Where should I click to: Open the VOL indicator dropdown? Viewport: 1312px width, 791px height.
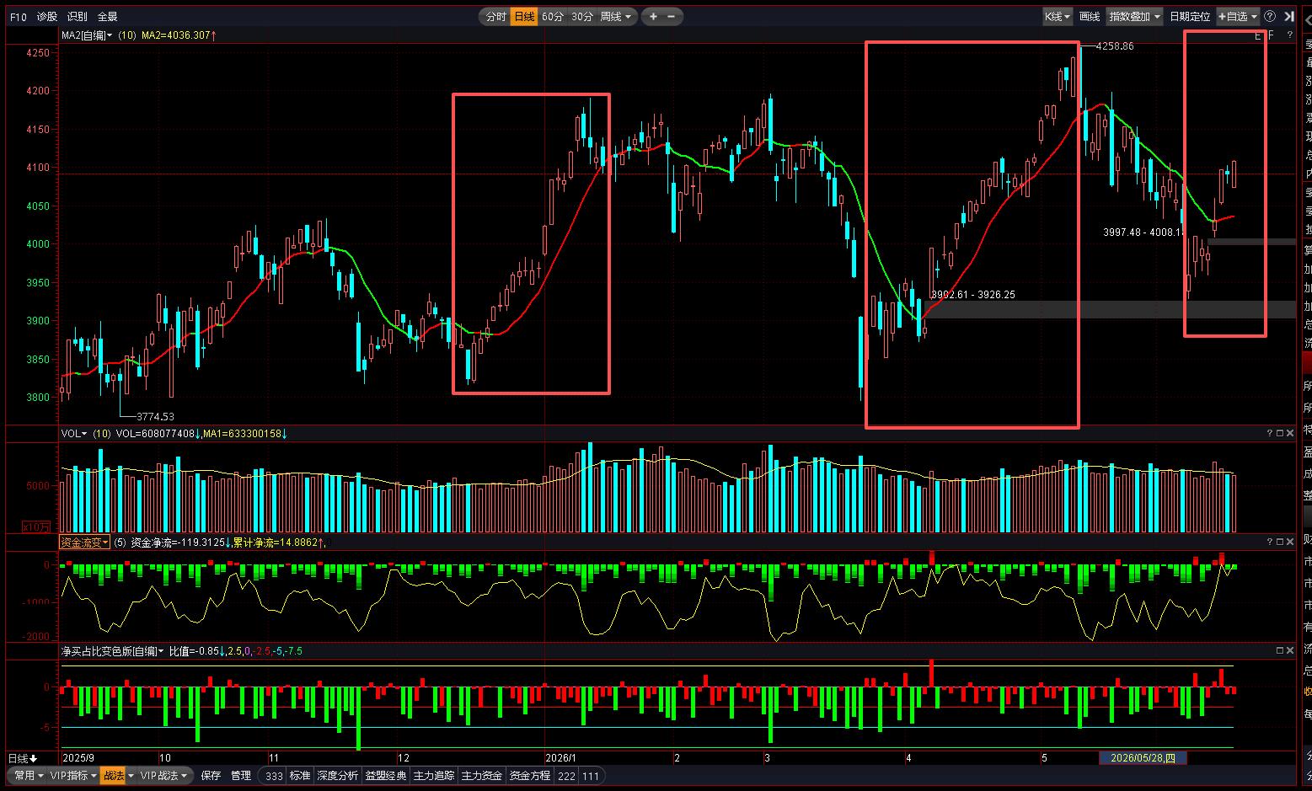coord(74,434)
